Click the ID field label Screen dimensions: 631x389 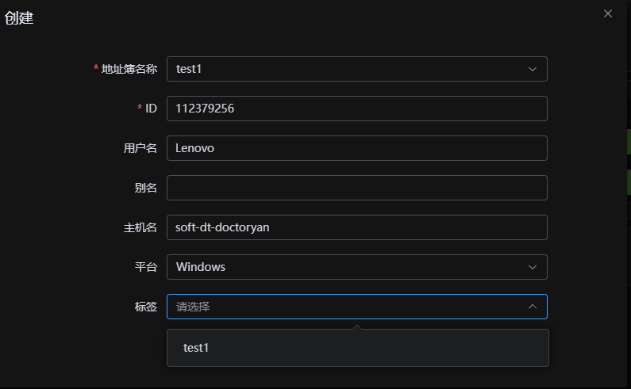click(x=151, y=109)
